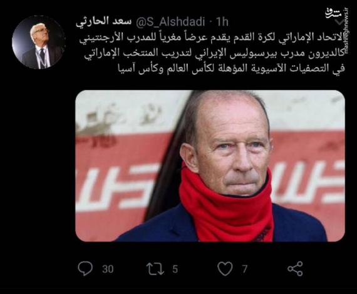Viewport: 357px width, 294px height.
Task: Click the tweet line starting في التصفيات
Action: click(x=231, y=69)
